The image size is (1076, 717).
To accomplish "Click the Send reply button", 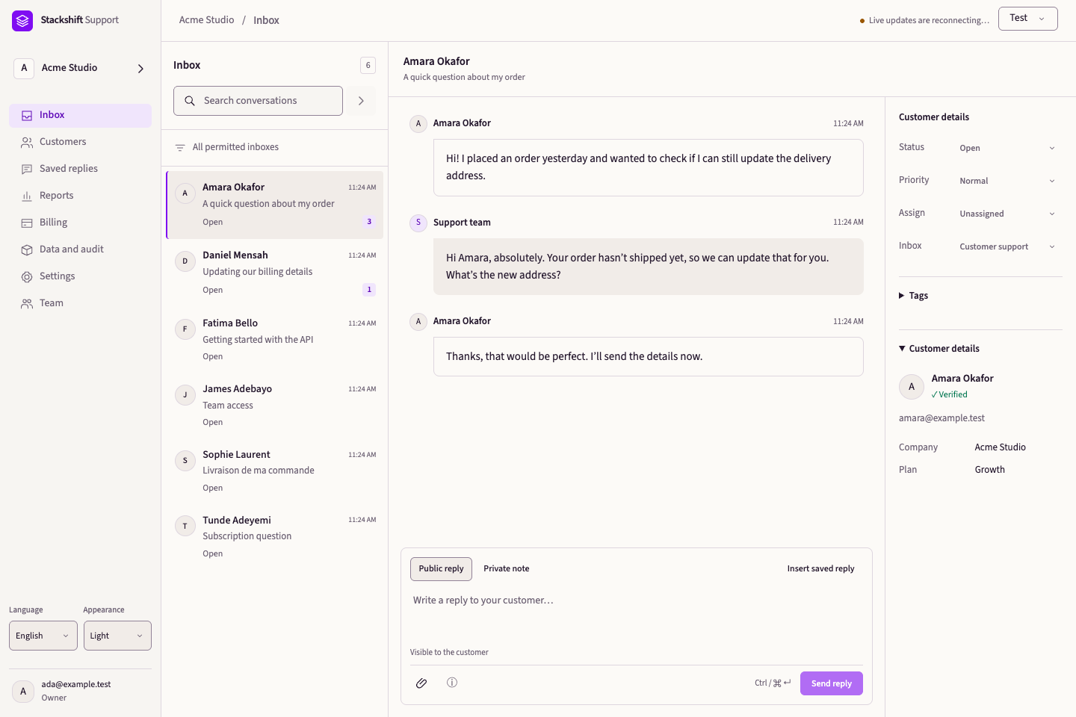I will point(832,683).
